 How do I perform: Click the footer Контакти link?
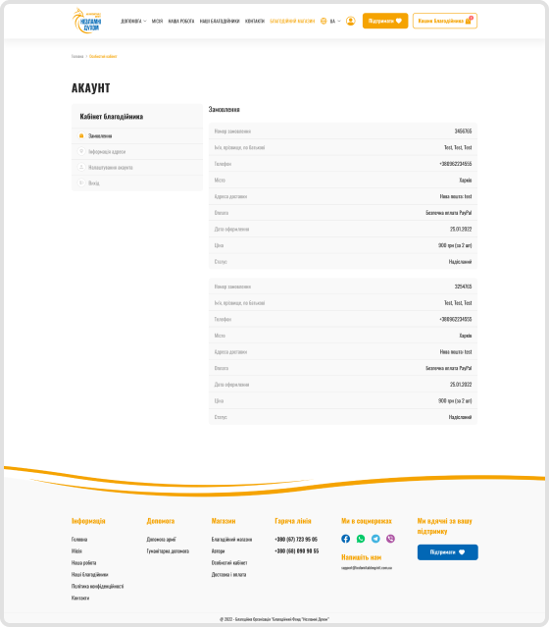[80, 598]
